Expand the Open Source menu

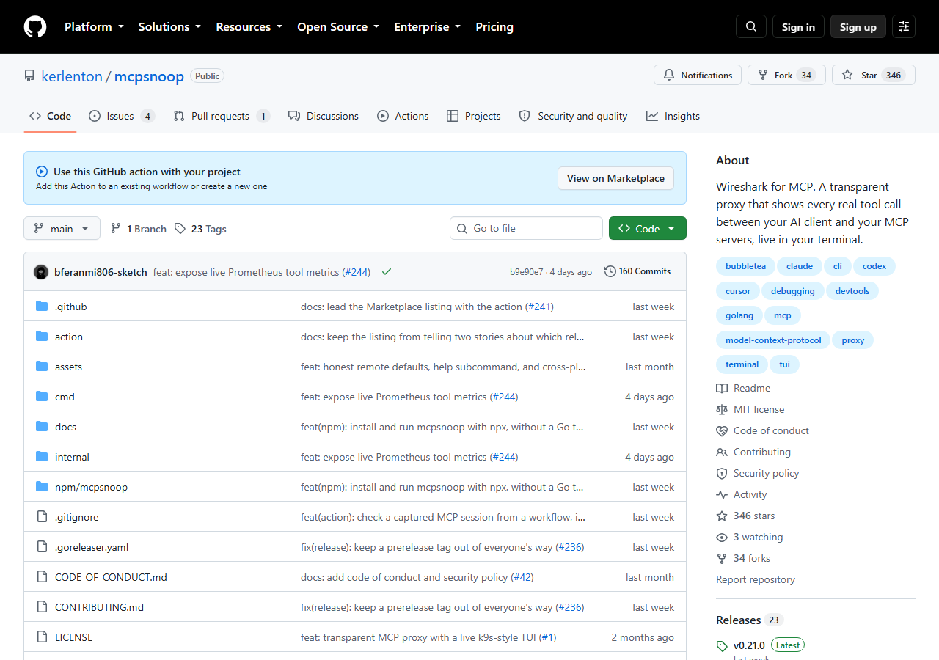(338, 26)
